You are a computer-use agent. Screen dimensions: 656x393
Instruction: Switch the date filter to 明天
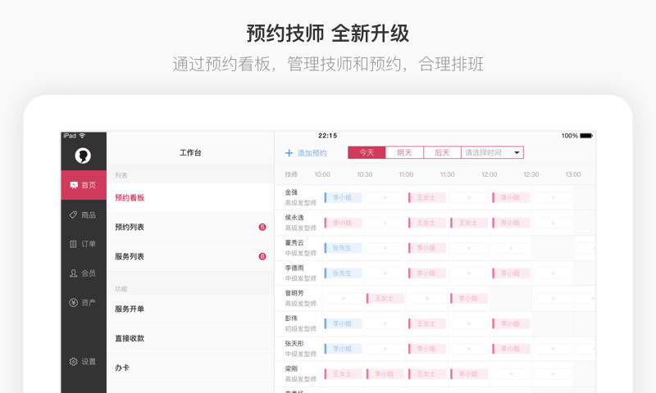(x=404, y=152)
